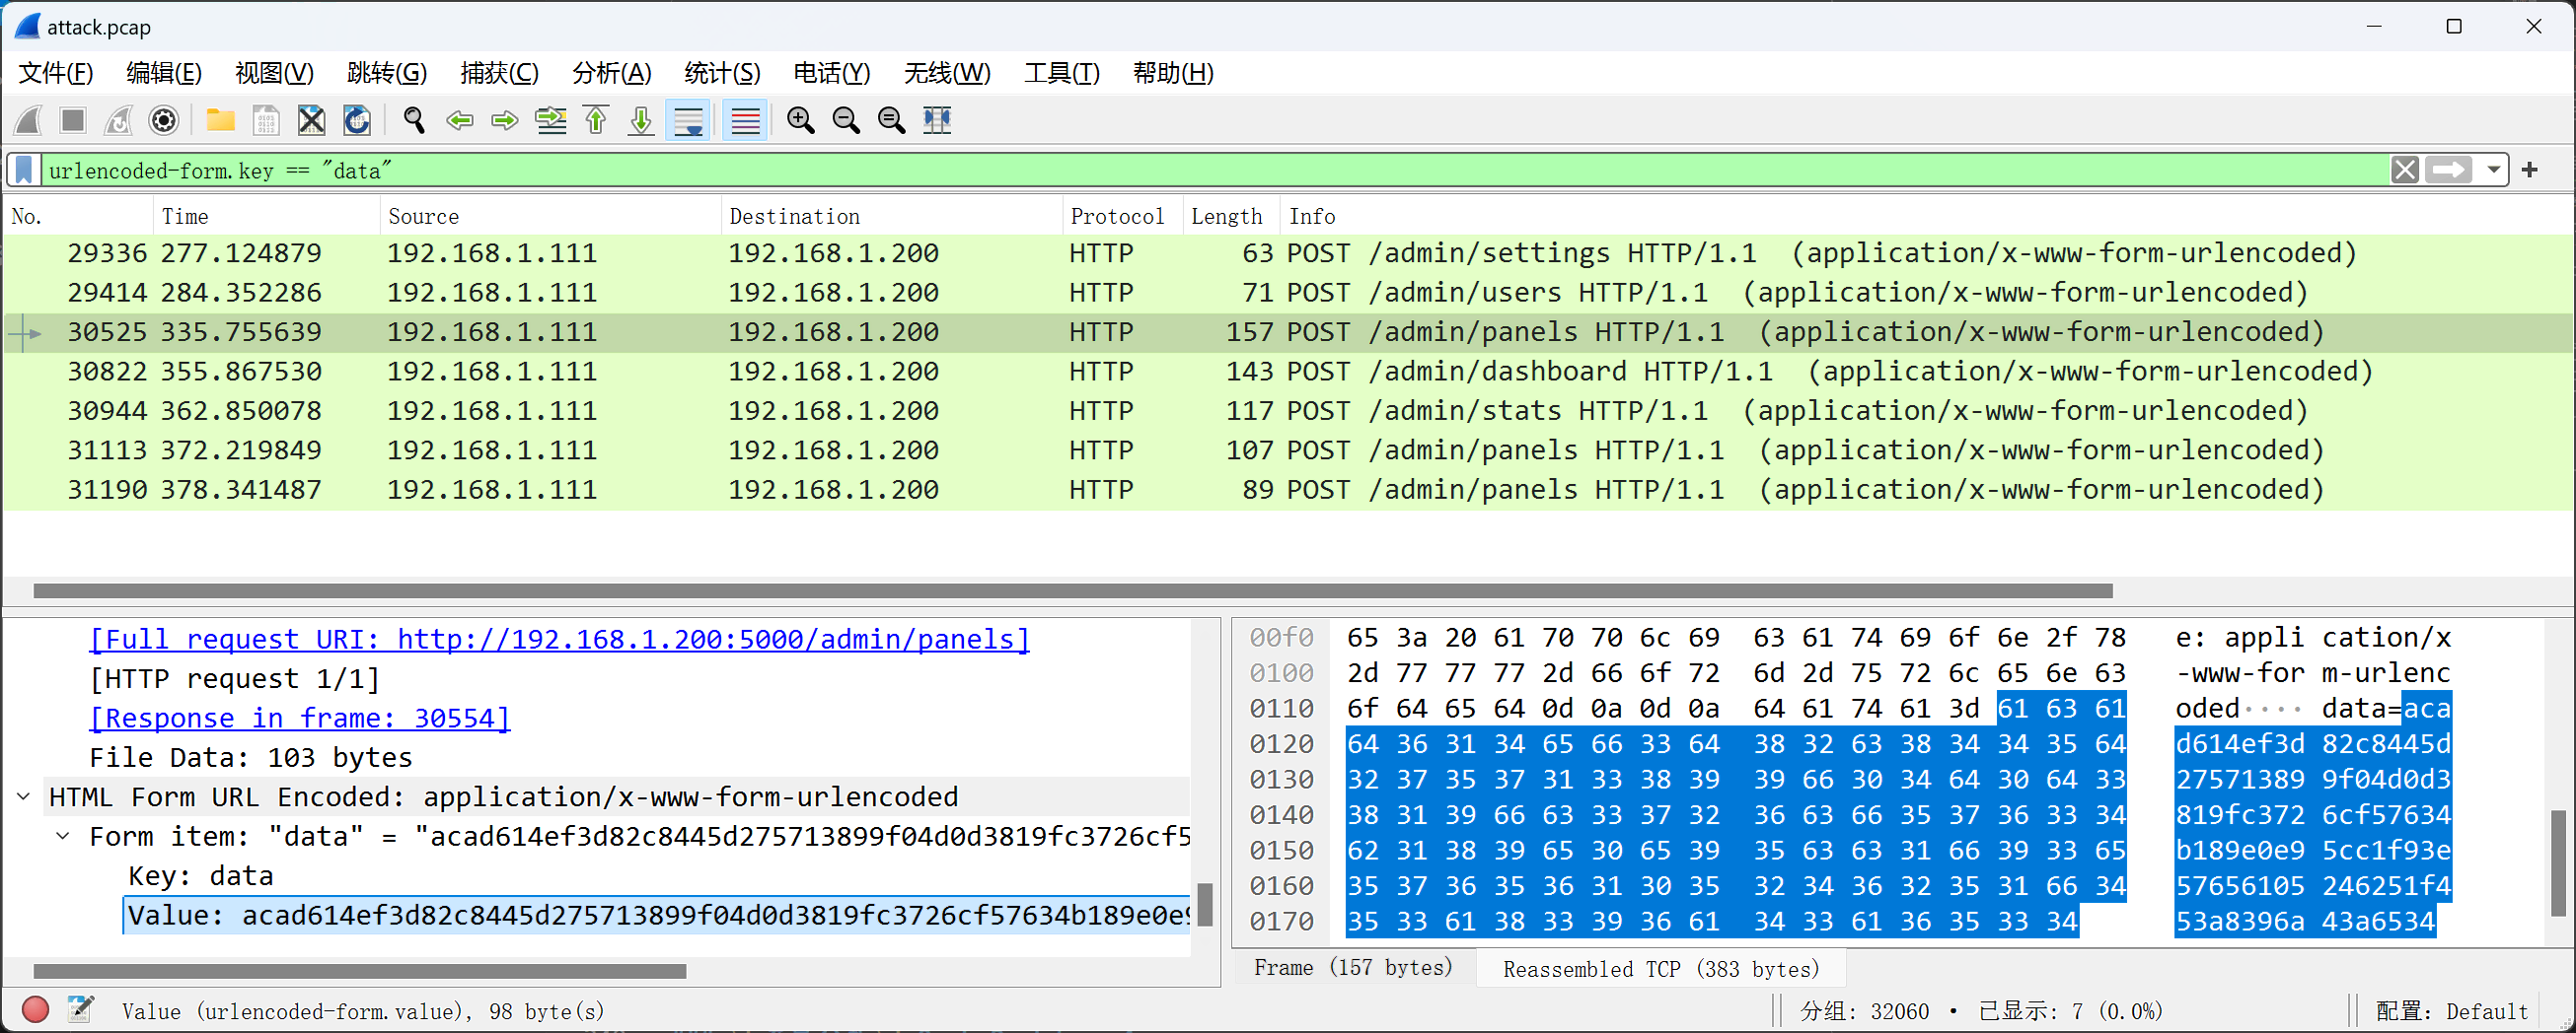Follow the Response in frame 30554 link
The width and height of the screenshot is (2576, 1033).
pyautogui.click(x=299, y=718)
